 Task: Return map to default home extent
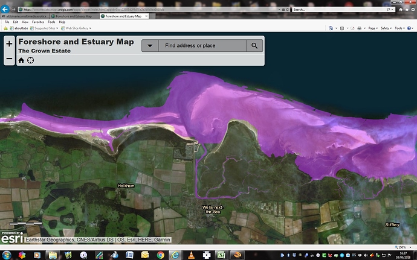(21, 60)
